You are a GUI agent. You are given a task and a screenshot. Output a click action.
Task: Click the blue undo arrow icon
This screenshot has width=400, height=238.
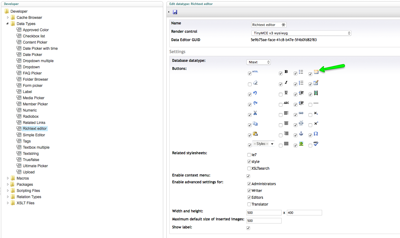coord(255,93)
